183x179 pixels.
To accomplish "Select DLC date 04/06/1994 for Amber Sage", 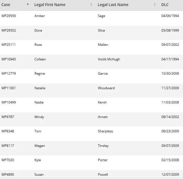I will (x=170, y=16).
